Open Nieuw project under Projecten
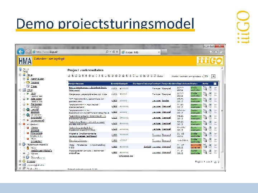This screenshot has width=258, height=193. [35, 129]
